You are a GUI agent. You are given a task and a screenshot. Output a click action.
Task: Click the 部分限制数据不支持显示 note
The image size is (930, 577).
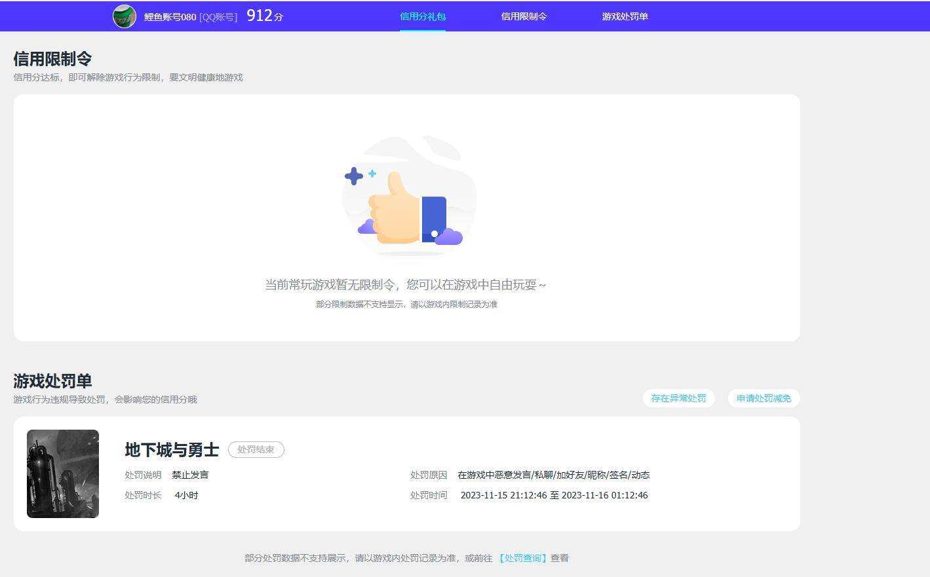point(406,305)
